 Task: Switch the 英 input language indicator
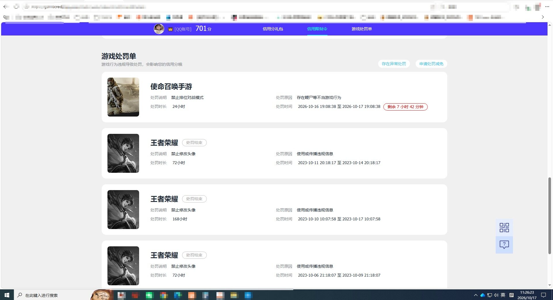(503, 295)
